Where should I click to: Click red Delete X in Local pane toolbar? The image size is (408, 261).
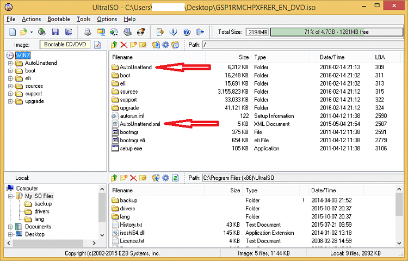click(133, 178)
